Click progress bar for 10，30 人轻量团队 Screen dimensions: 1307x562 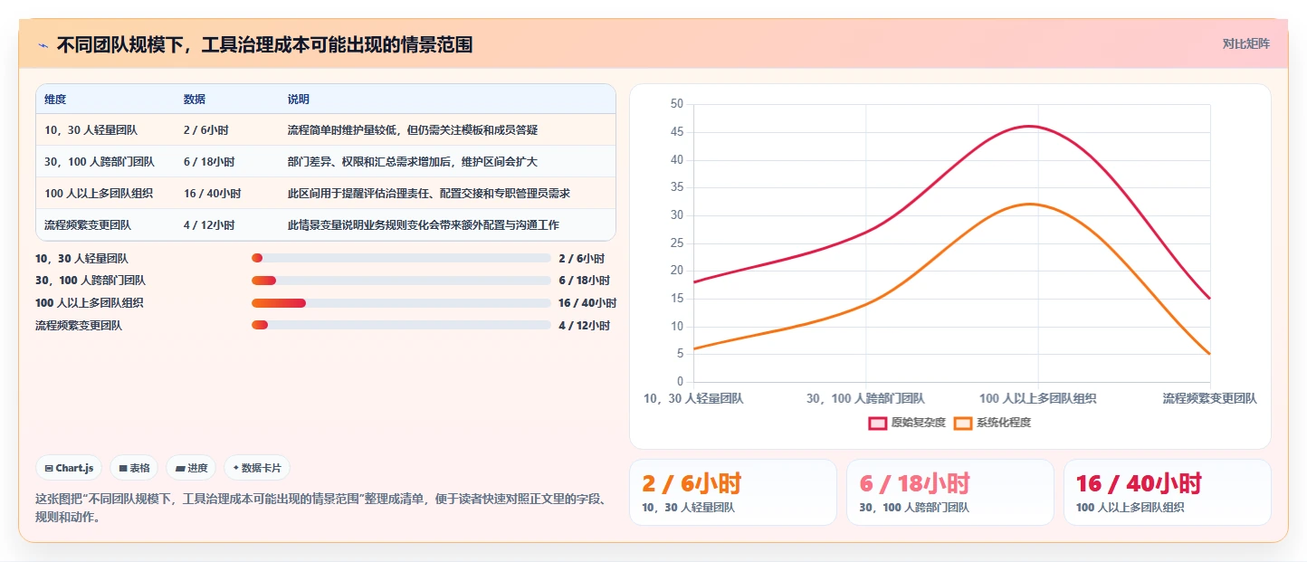(401, 258)
